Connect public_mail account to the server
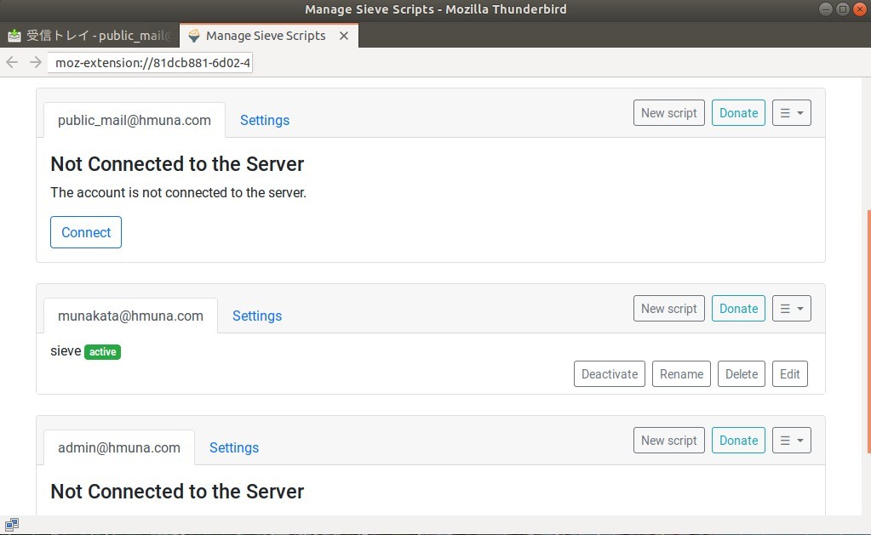This screenshot has height=535, width=871. pos(86,232)
